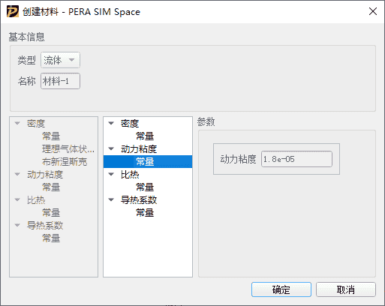Collapse 比热 in the middle white tree
The height and width of the screenshot is (306, 385).
(x=111, y=174)
